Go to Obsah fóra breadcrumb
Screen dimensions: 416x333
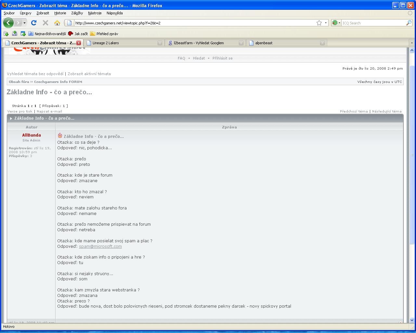coord(19,82)
